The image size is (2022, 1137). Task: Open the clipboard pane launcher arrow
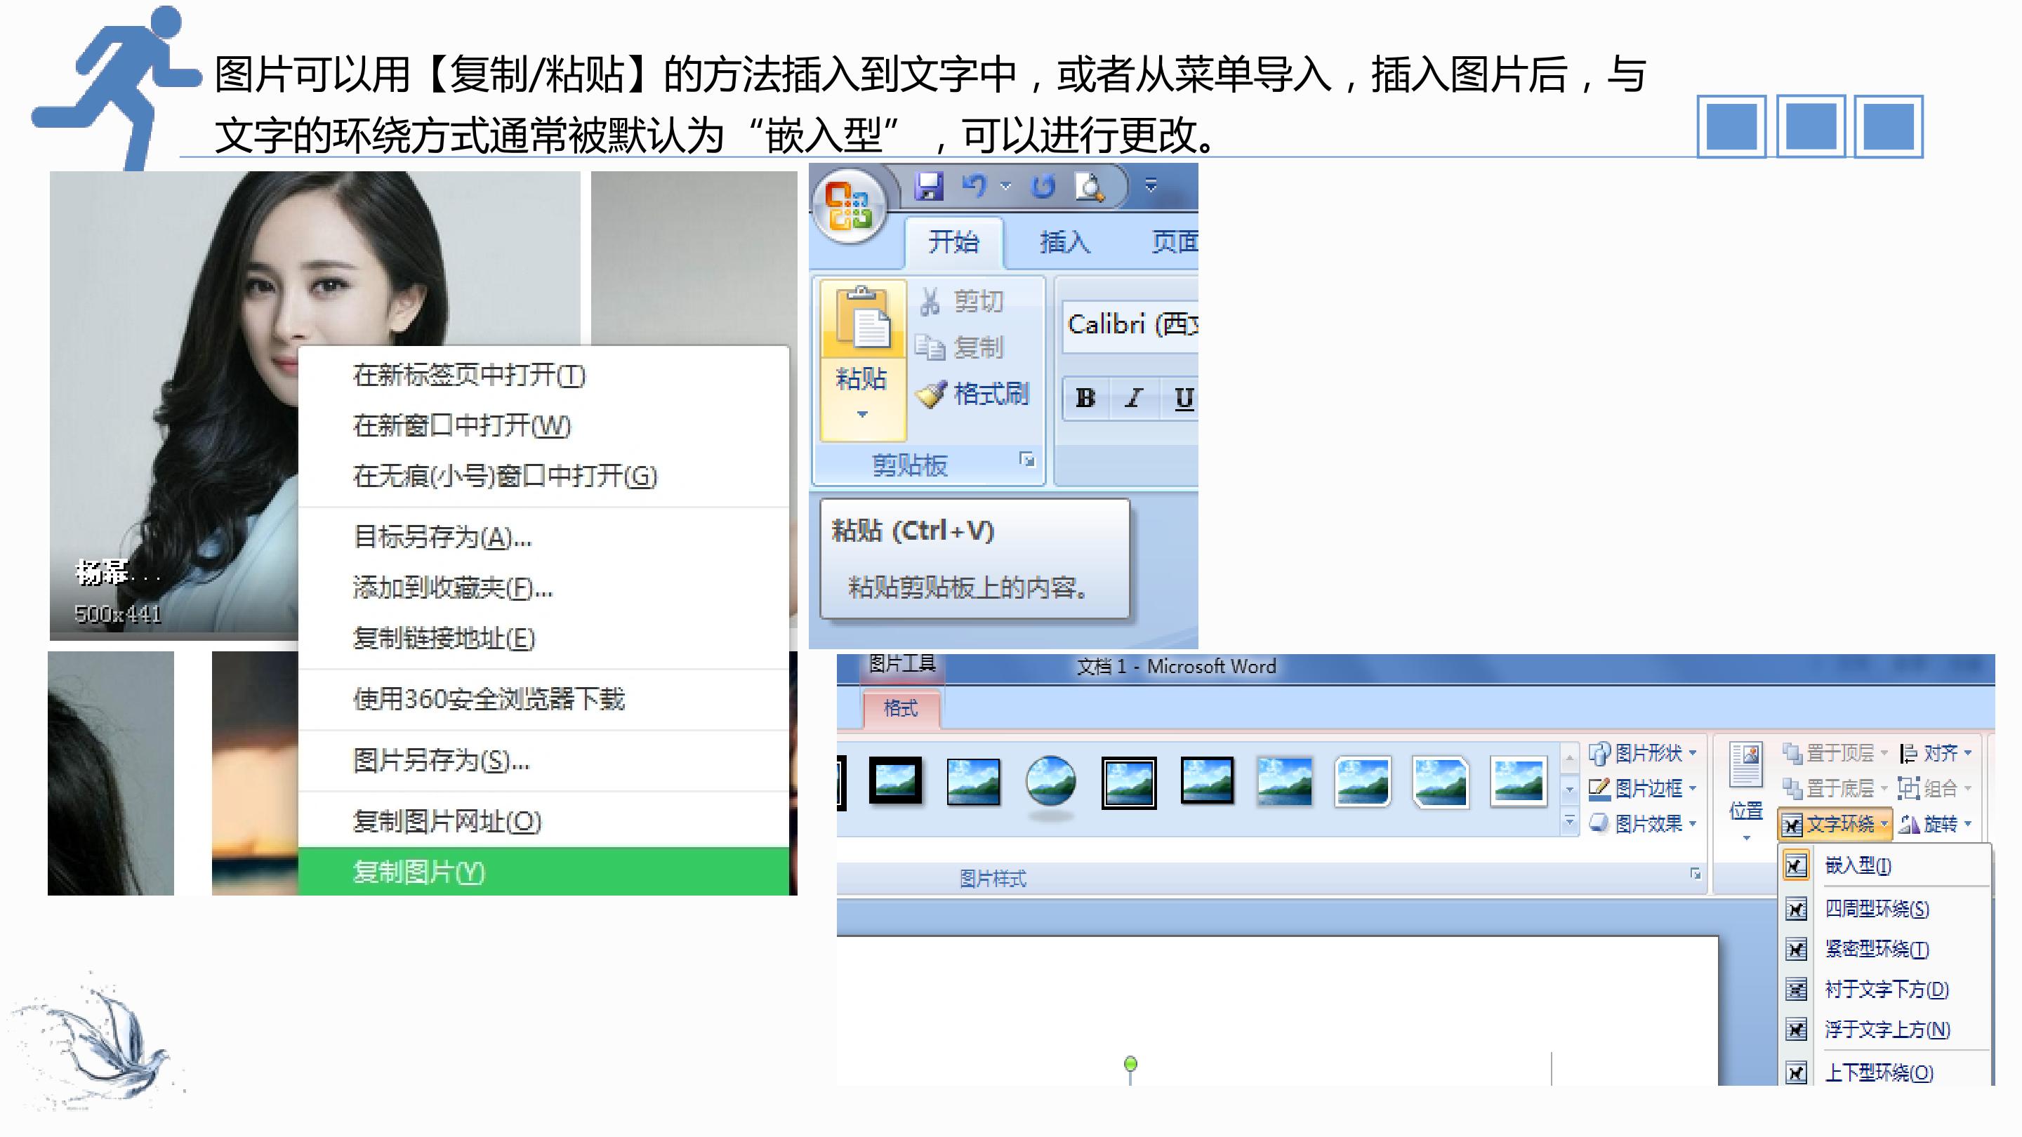point(1026,460)
